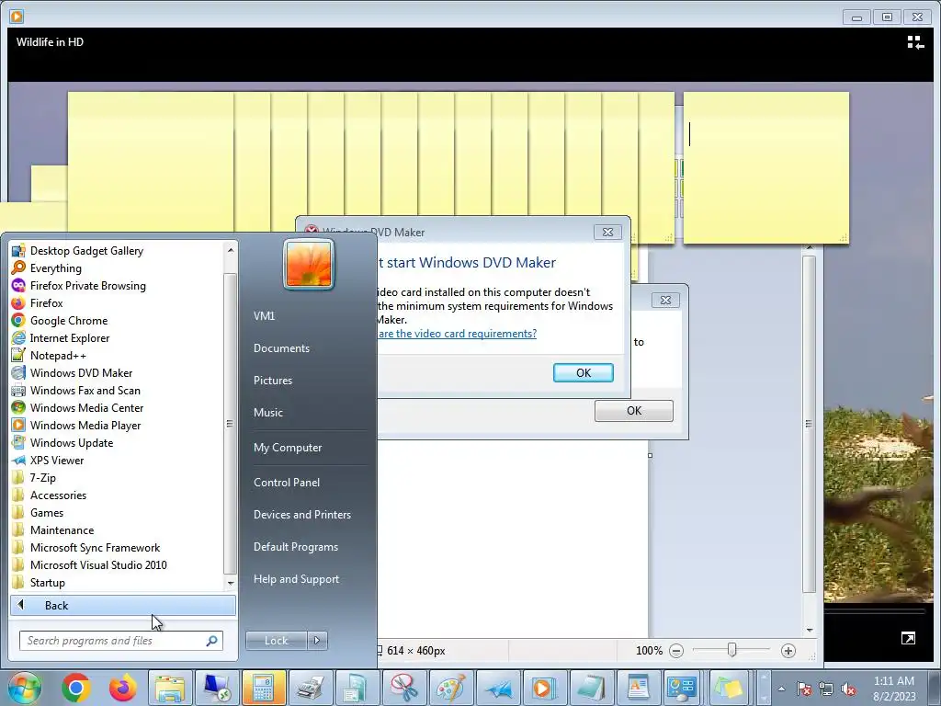The image size is (941, 706).
Task: Click the Paint zoom slider handle
Action: click(731, 650)
